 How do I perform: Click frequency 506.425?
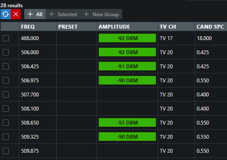(30, 67)
